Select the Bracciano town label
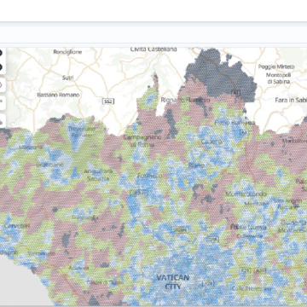The width and height of the screenshot is (307, 307). click(x=50, y=165)
